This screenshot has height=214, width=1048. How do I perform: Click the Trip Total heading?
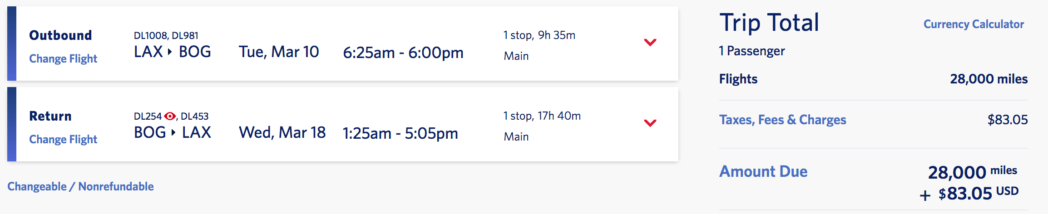pyautogui.click(x=770, y=23)
